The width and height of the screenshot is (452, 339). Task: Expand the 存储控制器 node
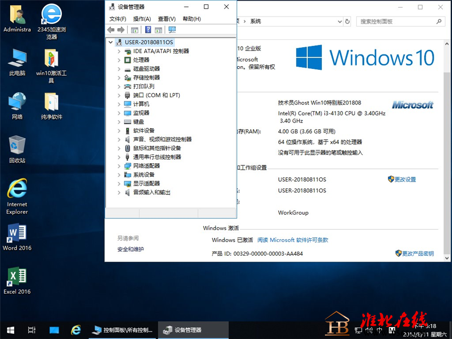(x=119, y=78)
